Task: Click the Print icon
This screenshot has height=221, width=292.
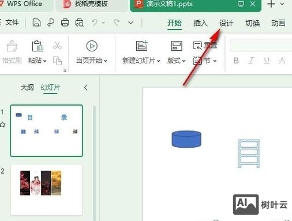Action: tap(65, 23)
